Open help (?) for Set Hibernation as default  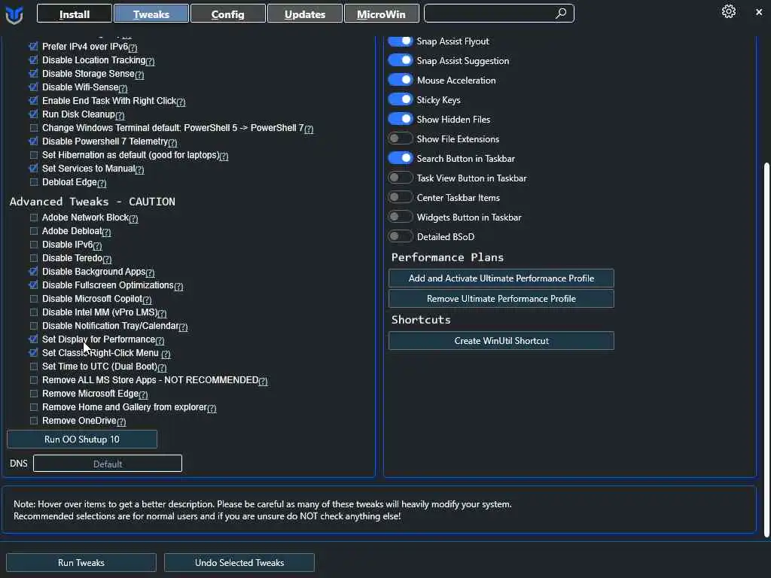(x=224, y=157)
